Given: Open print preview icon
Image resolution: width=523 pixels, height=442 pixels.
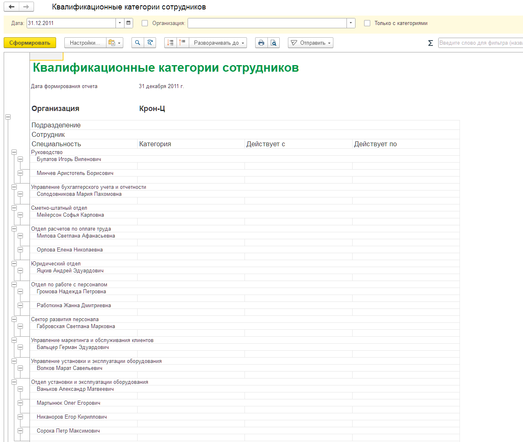Looking at the screenshot, I should tap(274, 43).
